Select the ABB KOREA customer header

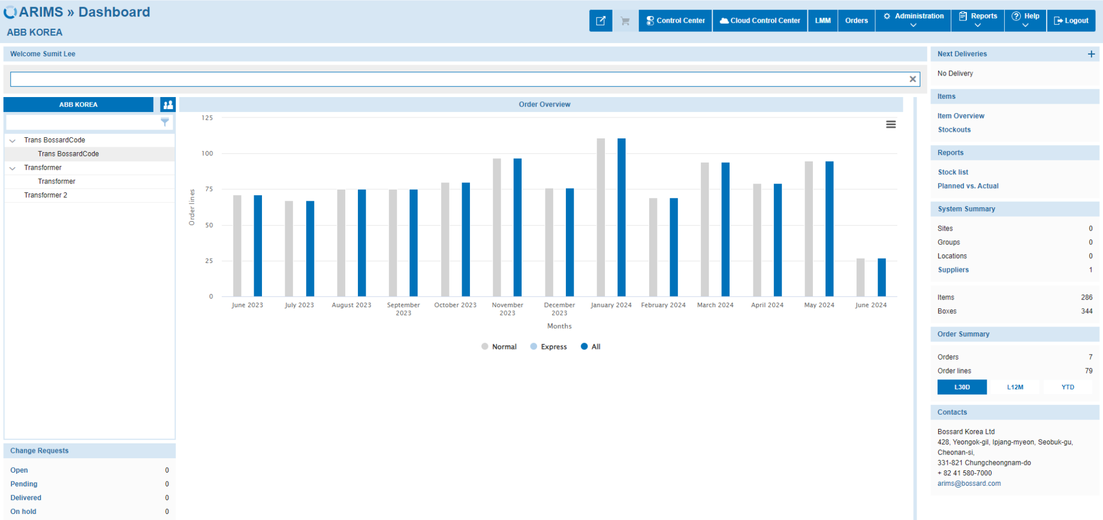pos(78,105)
